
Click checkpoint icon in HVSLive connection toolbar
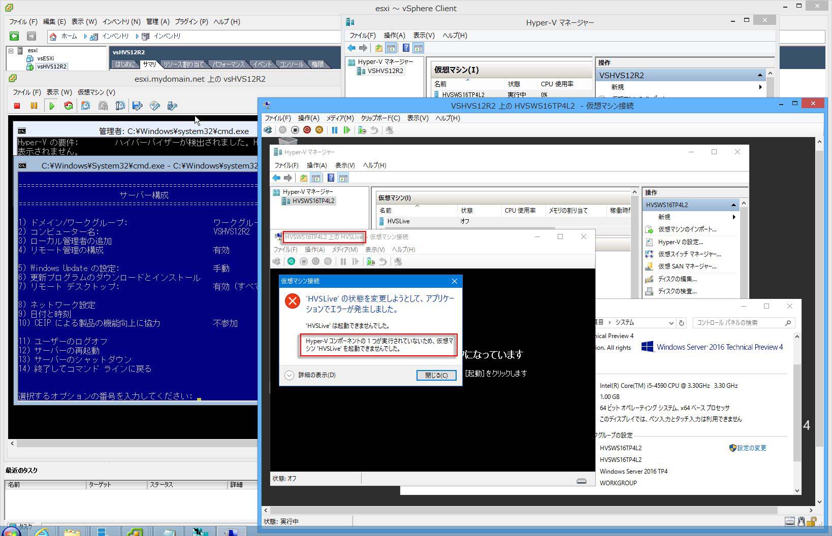371,261
